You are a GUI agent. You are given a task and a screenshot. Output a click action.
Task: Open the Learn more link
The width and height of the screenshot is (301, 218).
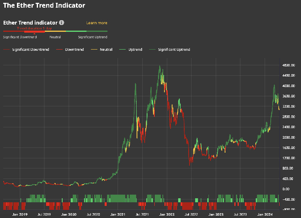(97, 23)
